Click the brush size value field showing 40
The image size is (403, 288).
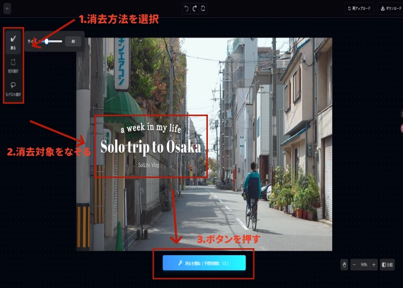coord(73,41)
